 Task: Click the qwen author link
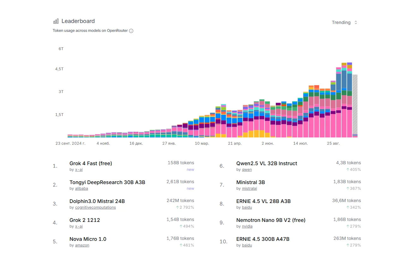click(247, 170)
